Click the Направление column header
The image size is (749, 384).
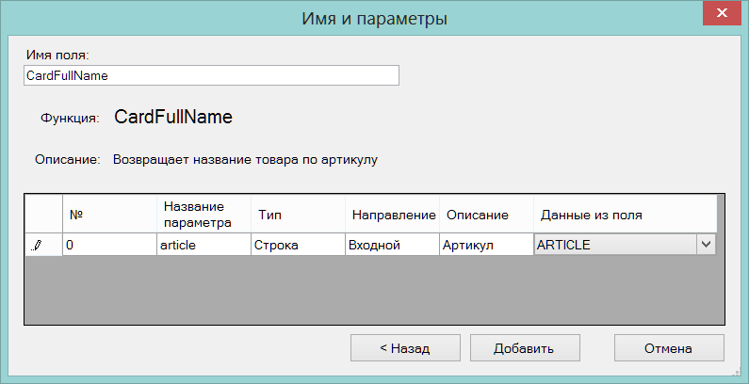click(392, 214)
